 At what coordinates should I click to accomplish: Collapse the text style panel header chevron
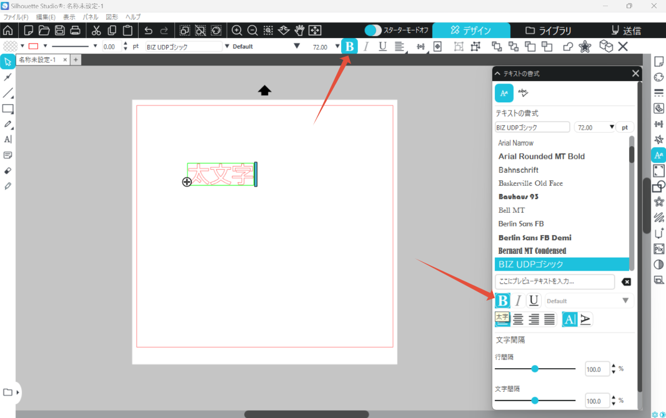pos(497,74)
